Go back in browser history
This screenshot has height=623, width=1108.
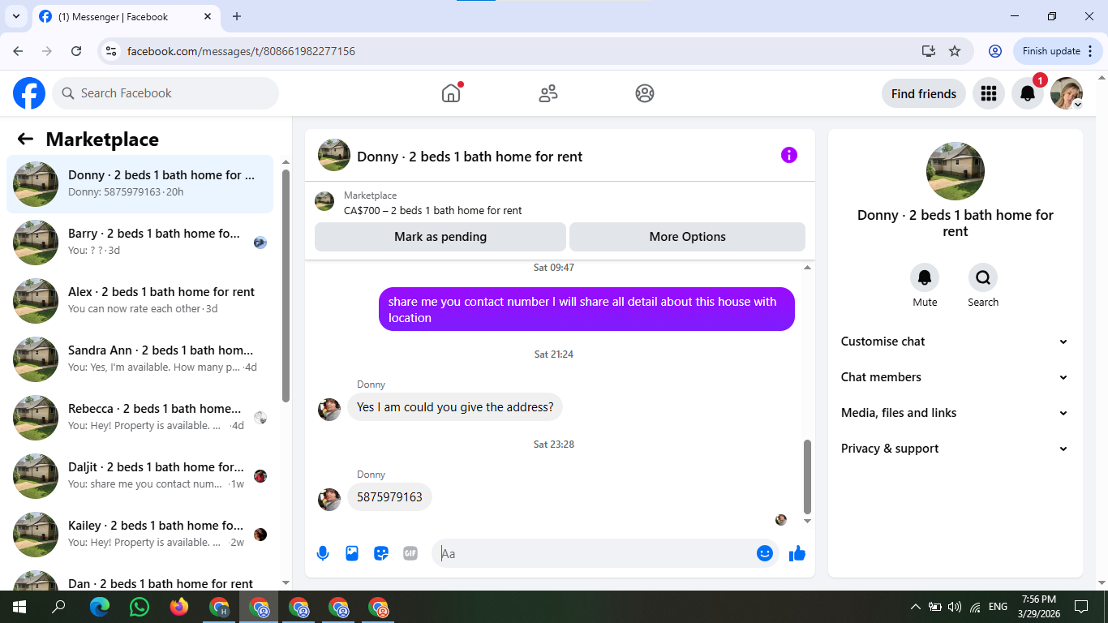pyautogui.click(x=18, y=51)
